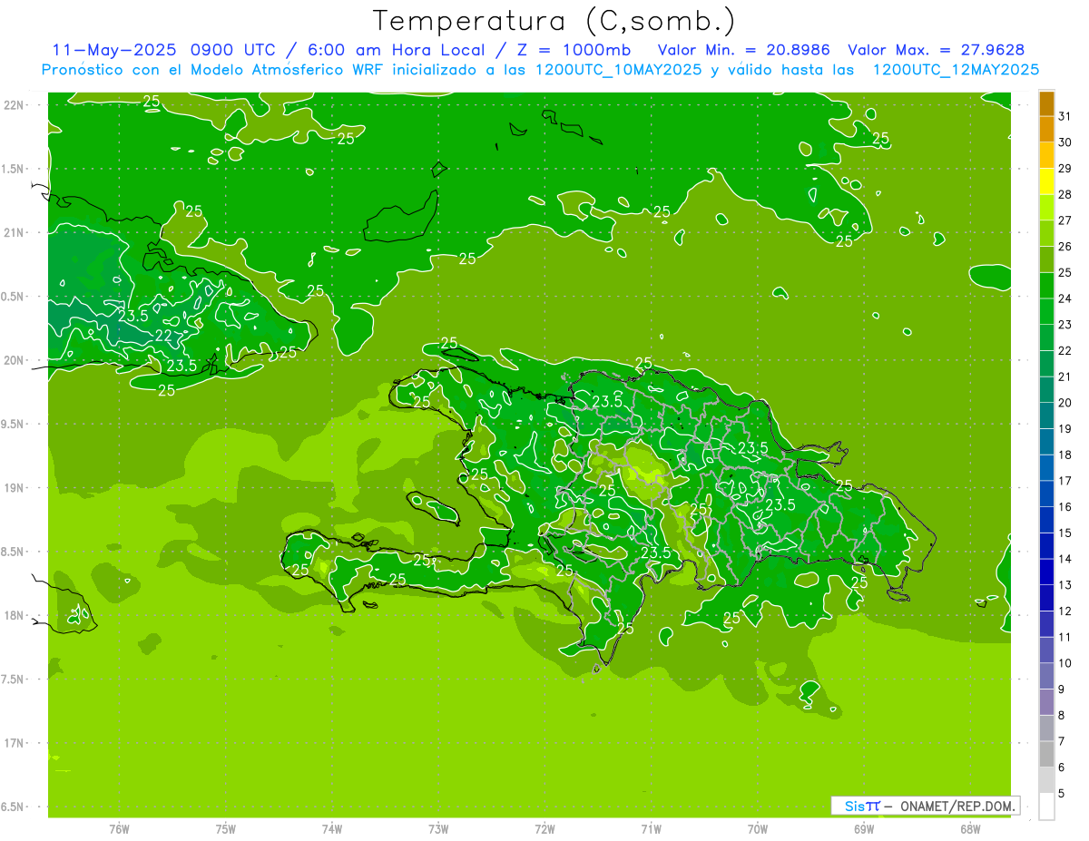Click the "17N" latitude axis label
This screenshot has height=841, width=1089.
point(15,743)
